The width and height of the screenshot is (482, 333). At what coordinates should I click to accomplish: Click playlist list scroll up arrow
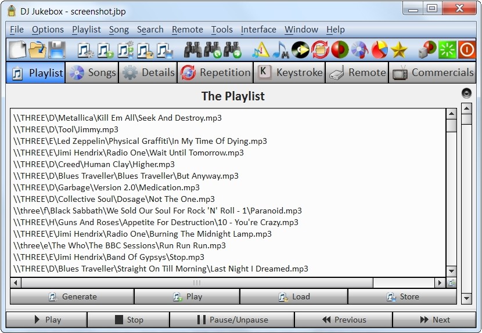451,114
